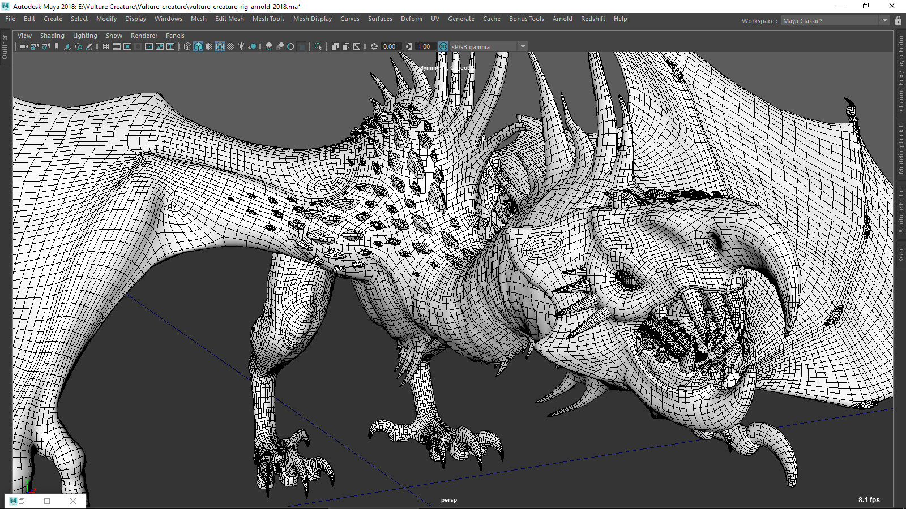
Task: Open the grid display icon
Action: pos(106,46)
